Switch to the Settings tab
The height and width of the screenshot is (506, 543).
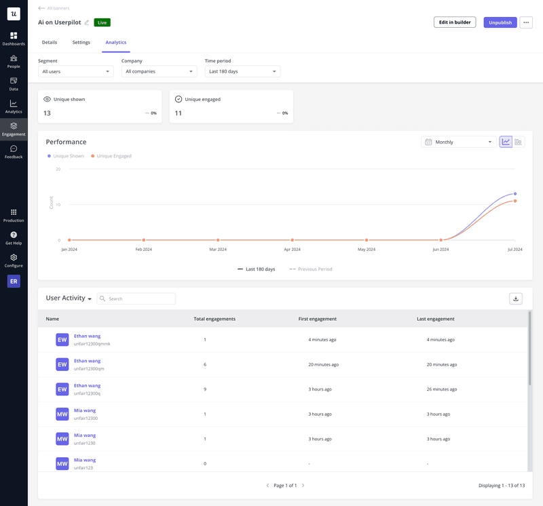point(81,42)
